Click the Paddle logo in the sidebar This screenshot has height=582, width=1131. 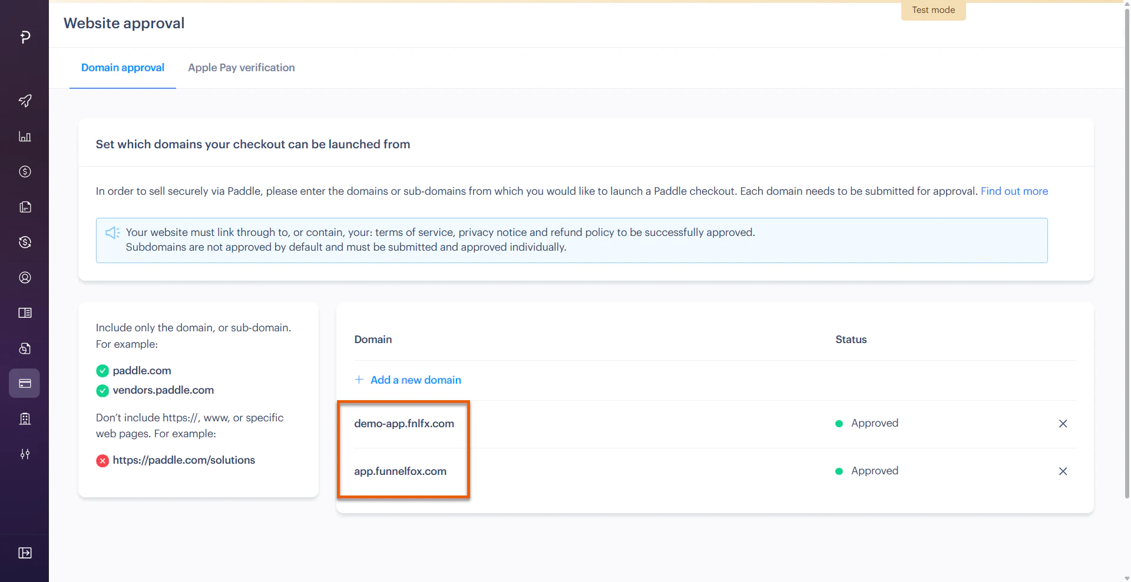25,37
